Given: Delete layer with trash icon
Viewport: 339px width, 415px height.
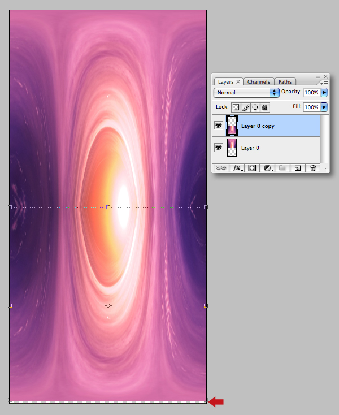Looking at the screenshot, I should [313, 168].
